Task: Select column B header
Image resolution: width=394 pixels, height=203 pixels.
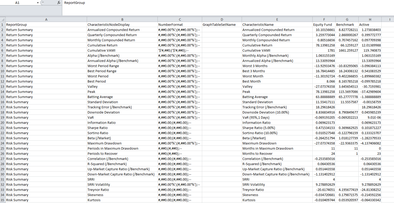Action: point(122,20)
